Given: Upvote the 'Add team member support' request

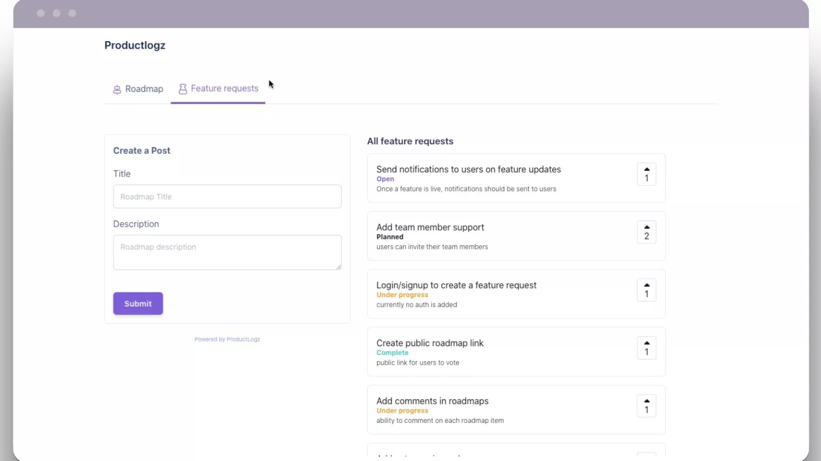Looking at the screenshot, I should tap(646, 232).
